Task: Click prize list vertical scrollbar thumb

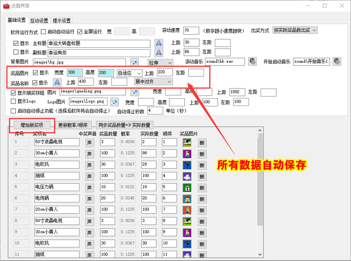Action: click(260, 179)
